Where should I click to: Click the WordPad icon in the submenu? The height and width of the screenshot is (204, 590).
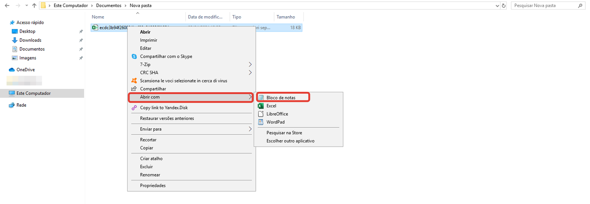pyautogui.click(x=261, y=122)
